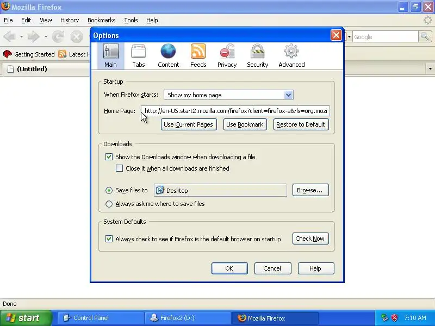Enable Close it when downloads finished
Screen dimensions: 435x326
119,168
